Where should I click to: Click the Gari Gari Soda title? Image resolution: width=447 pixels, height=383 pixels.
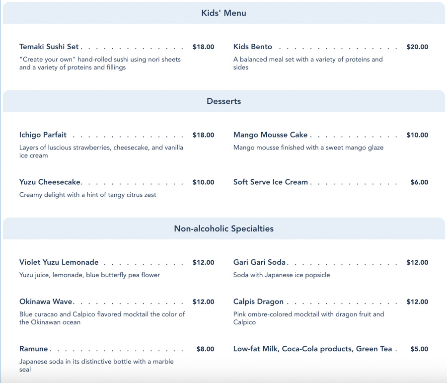[x=260, y=262]
